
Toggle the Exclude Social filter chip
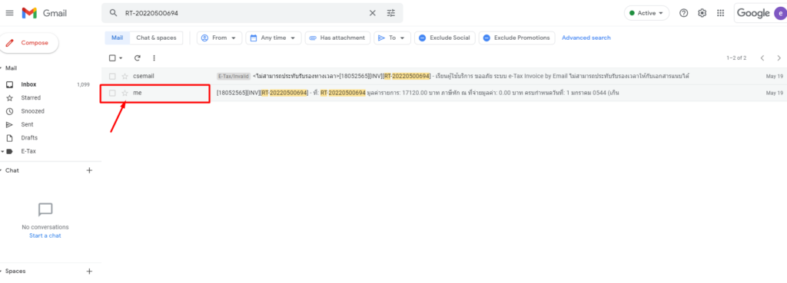(x=445, y=38)
